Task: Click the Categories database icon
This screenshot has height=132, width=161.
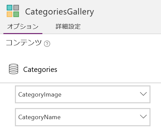Action: 14,69
